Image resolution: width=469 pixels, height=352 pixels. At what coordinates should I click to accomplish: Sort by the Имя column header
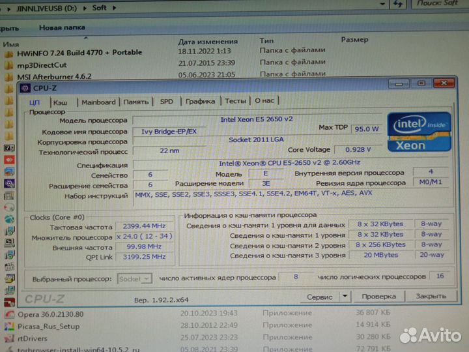tap(11, 44)
